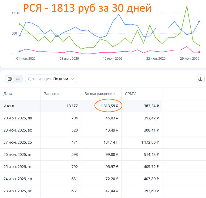Click CPMV value 514,43 ₽
This screenshot has width=206, height=198.
(151, 155)
